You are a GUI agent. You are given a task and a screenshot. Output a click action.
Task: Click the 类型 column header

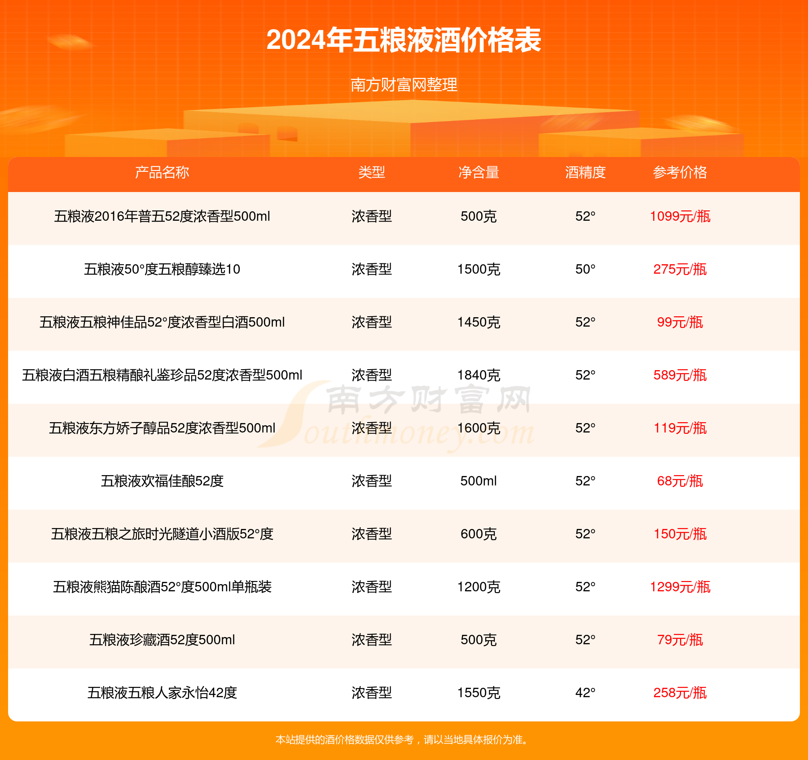click(x=372, y=172)
